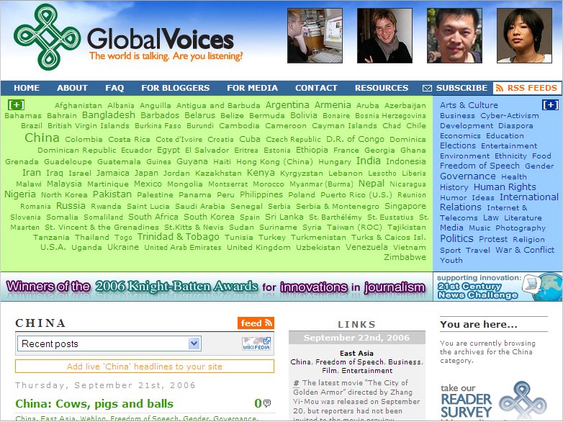Open the FAQ menu item
The image size is (563, 422).
click(114, 88)
